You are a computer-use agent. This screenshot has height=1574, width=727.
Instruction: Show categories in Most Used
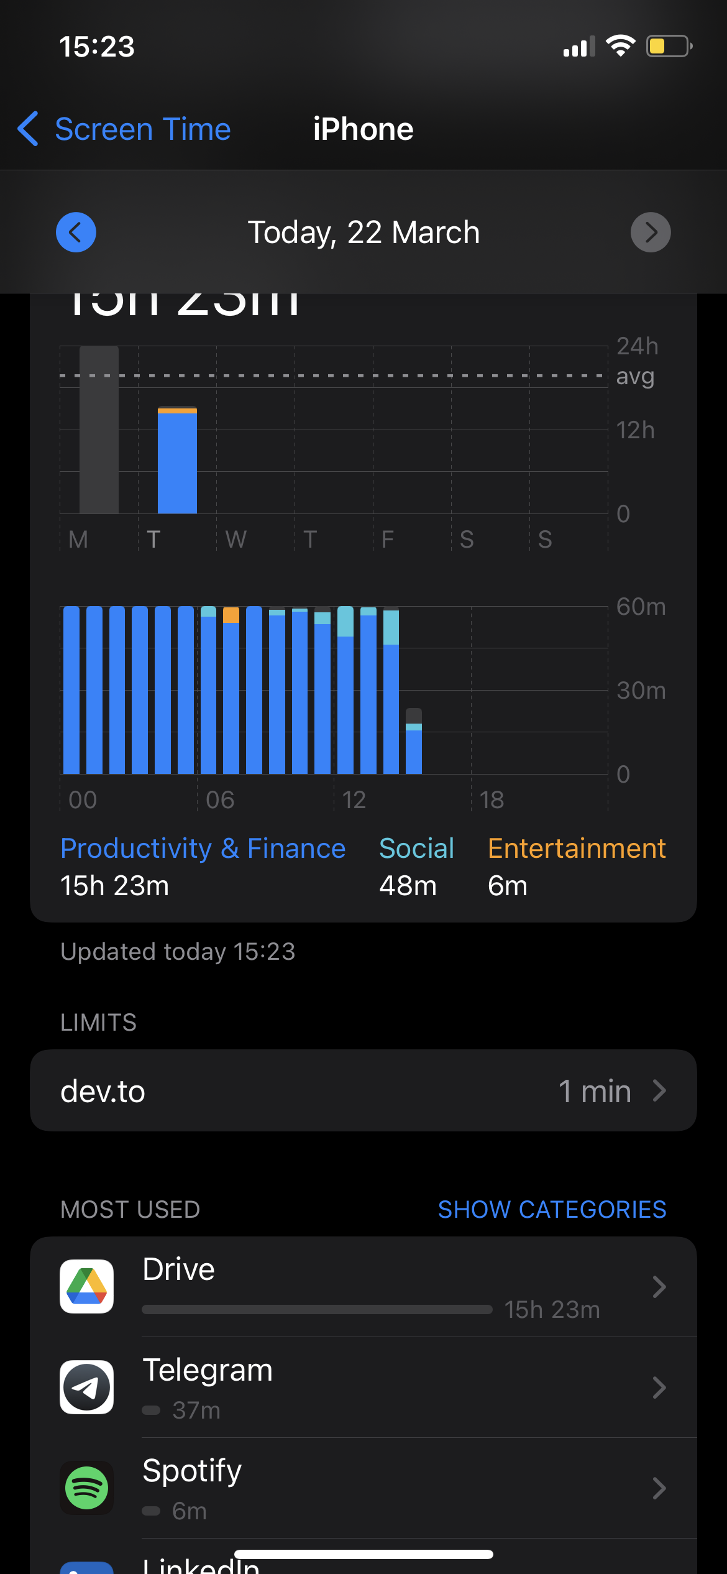552,1209
